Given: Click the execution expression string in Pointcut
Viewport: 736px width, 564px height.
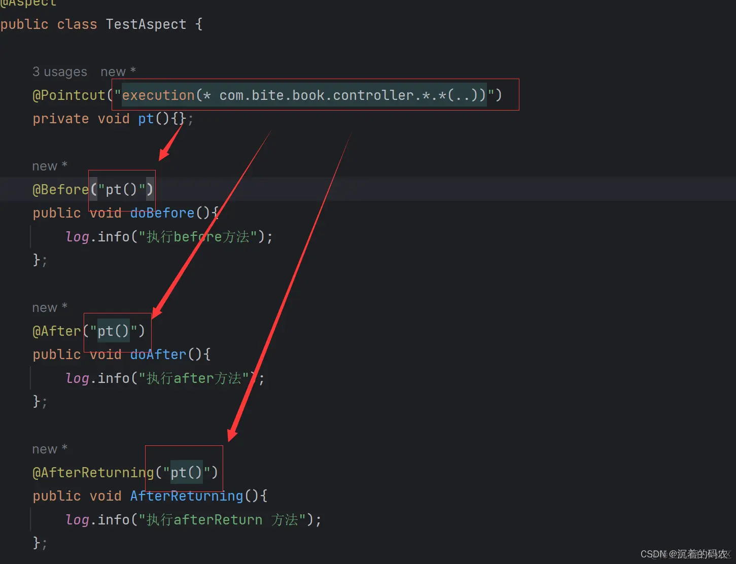Looking at the screenshot, I should (x=304, y=95).
